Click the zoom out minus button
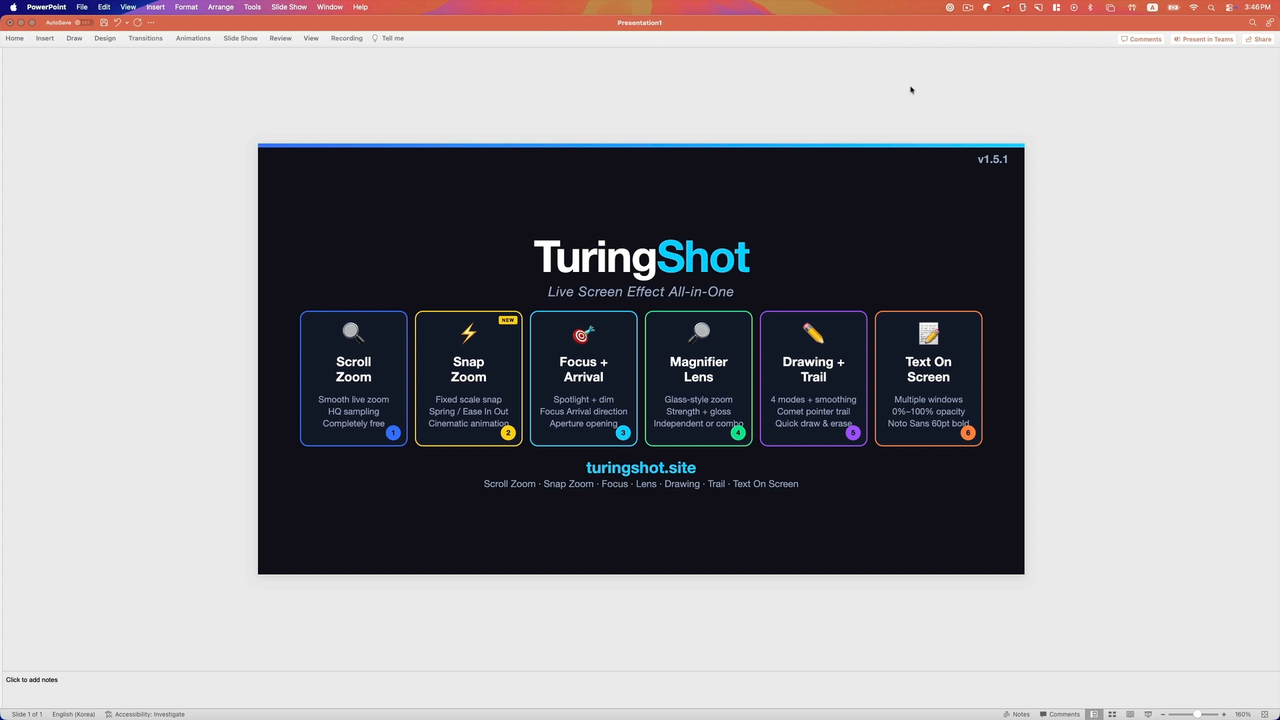The height and width of the screenshot is (720, 1280). [x=1163, y=714]
